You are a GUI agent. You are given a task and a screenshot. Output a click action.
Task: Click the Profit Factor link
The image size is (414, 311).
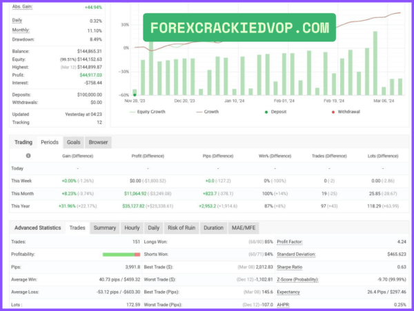click(x=290, y=241)
